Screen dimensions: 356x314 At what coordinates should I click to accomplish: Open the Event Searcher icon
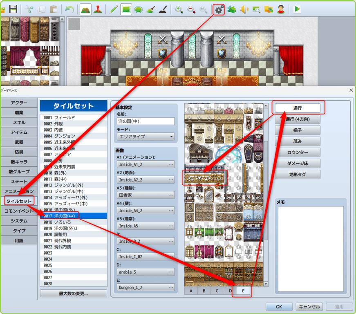pos(257,9)
